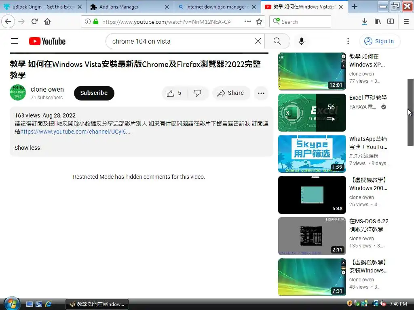Open the Firefox hamburger menu

click(x=406, y=21)
